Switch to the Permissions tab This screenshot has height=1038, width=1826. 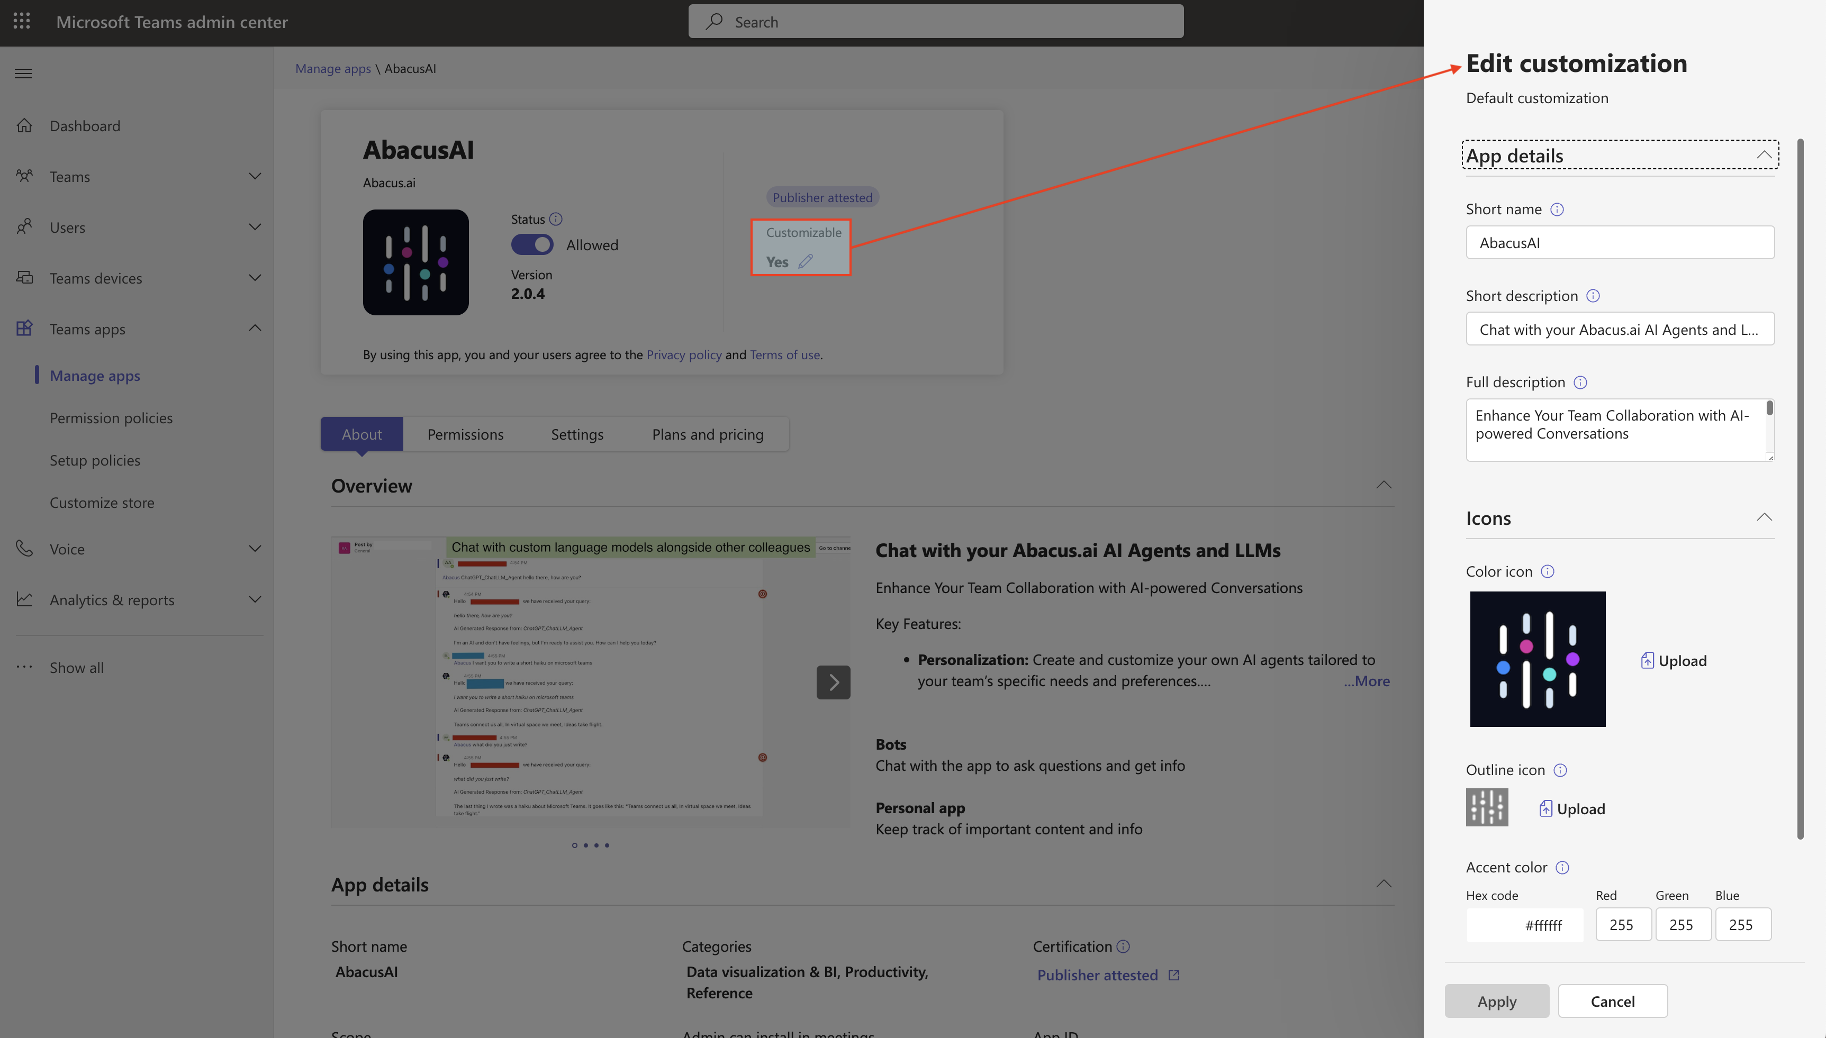click(x=465, y=433)
